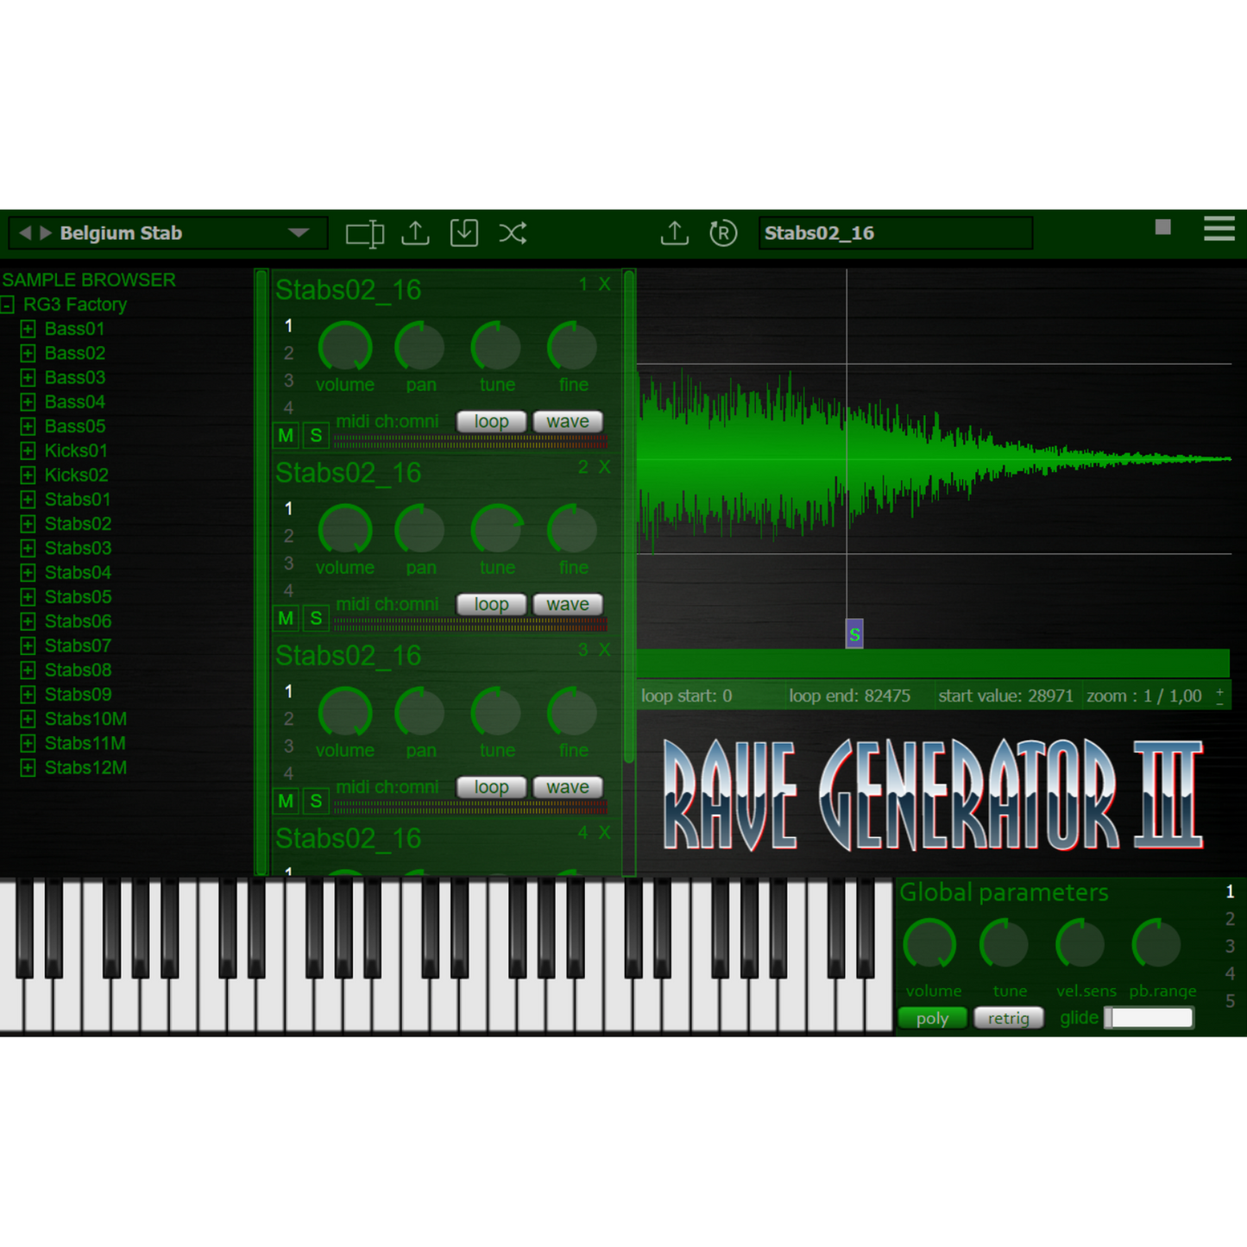Click the rename preset icon
Screen dimensions: 1247x1247
click(365, 234)
